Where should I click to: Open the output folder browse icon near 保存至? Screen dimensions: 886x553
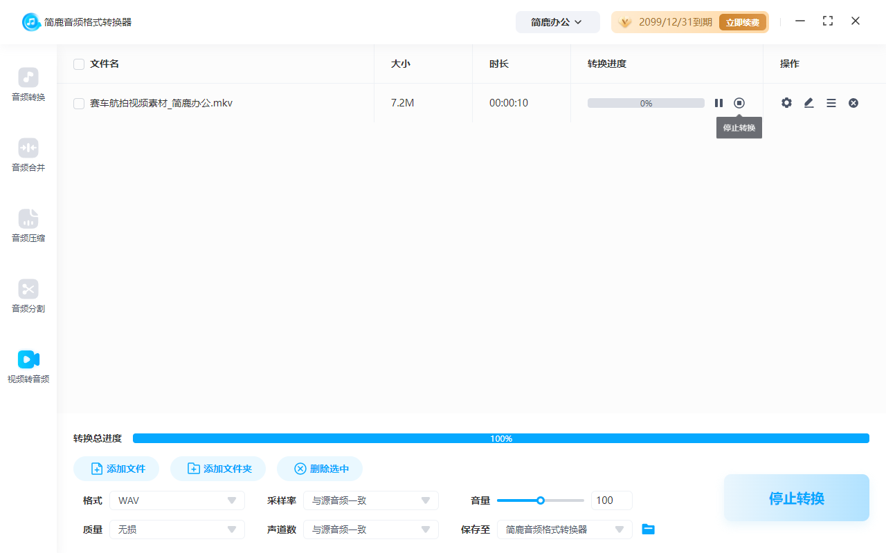(x=648, y=529)
